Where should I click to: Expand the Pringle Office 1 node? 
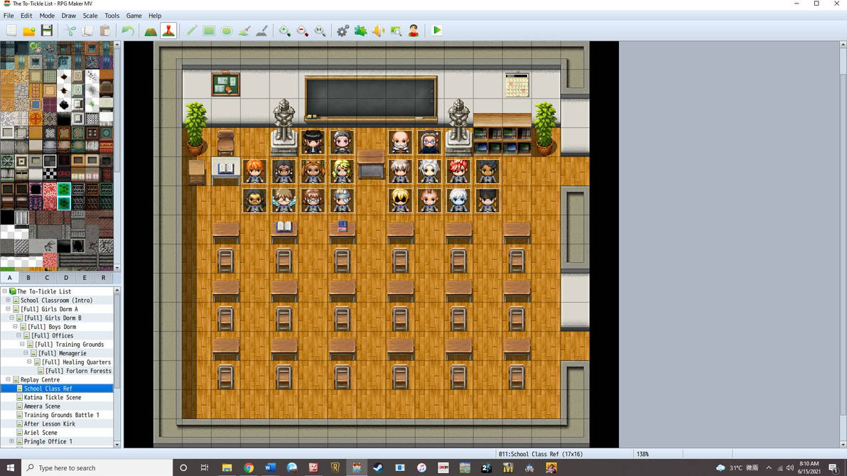pos(11,441)
